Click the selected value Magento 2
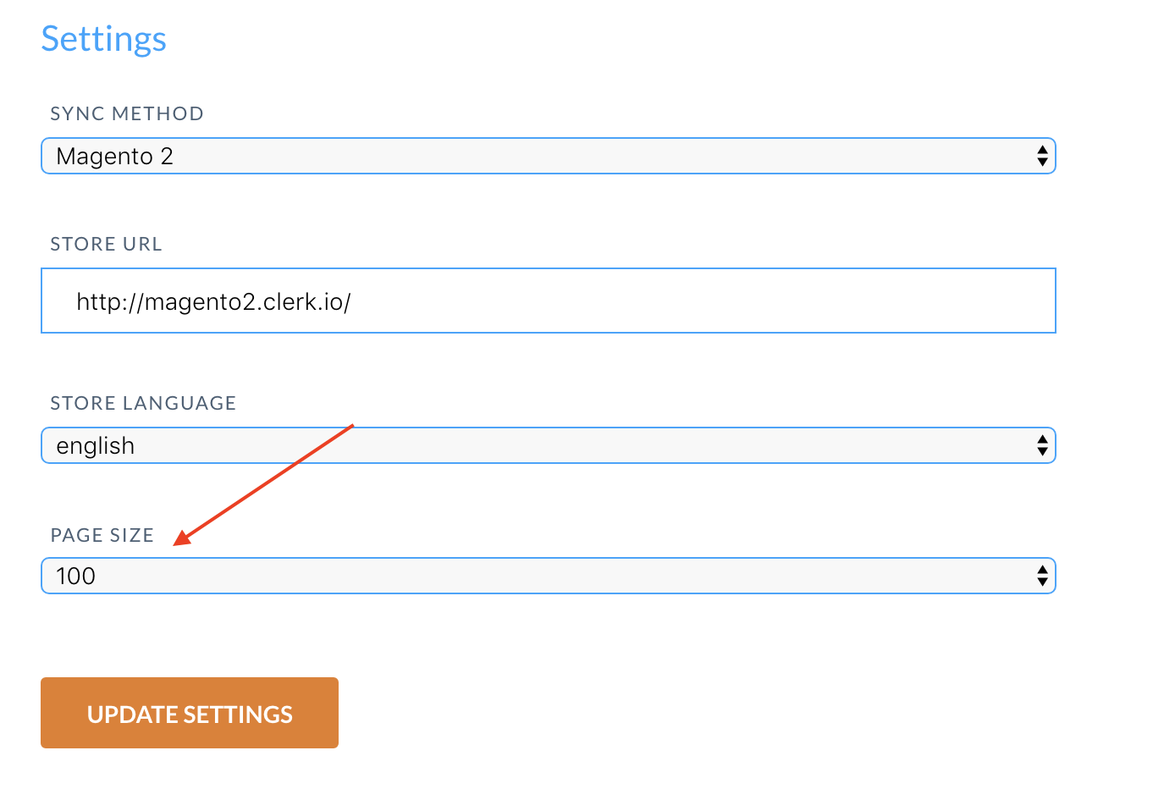This screenshot has width=1153, height=789. click(x=114, y=157)
